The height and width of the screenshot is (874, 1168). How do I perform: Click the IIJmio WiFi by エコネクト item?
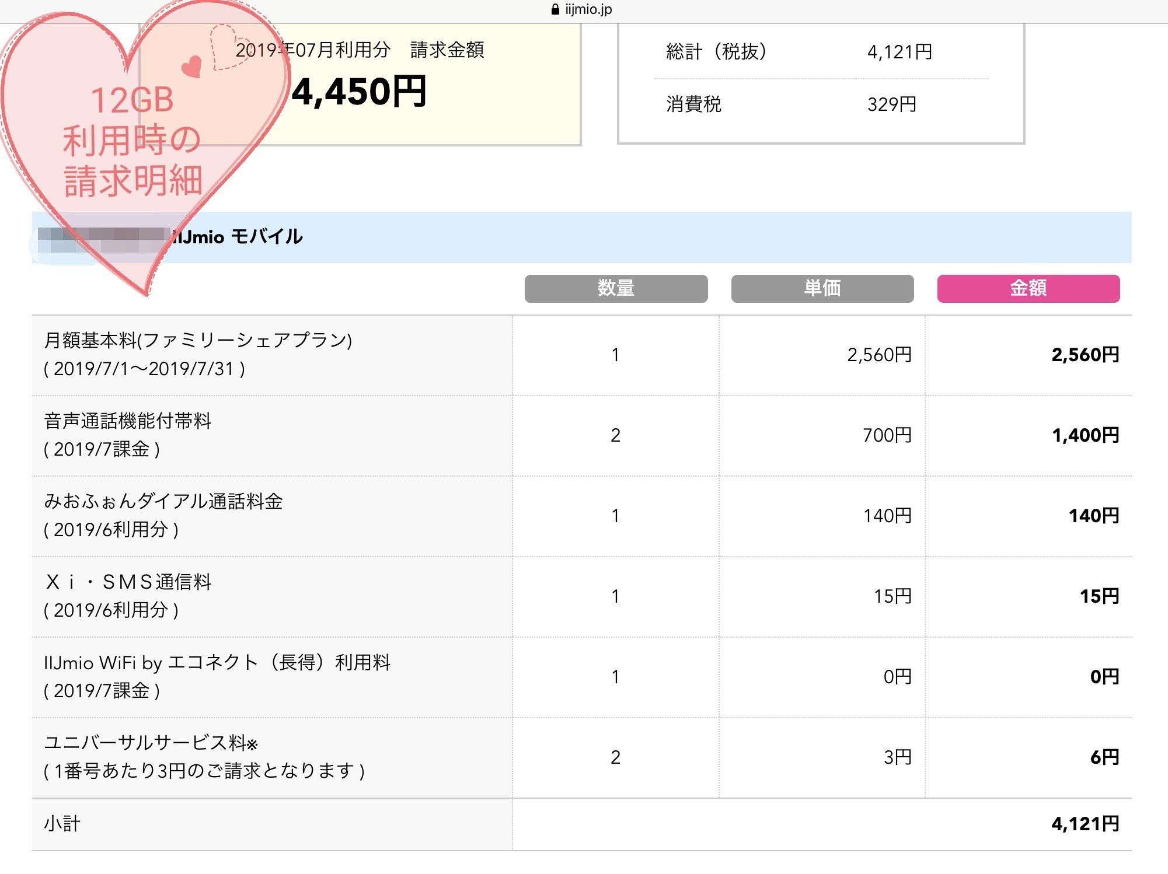pyautogui.click(x=217, y=663)
